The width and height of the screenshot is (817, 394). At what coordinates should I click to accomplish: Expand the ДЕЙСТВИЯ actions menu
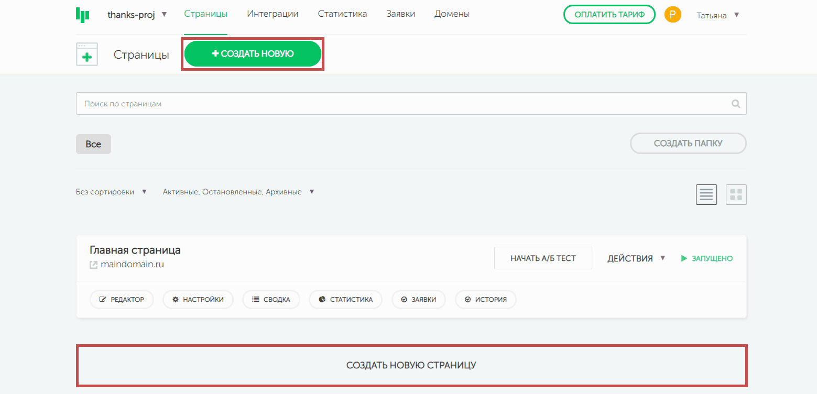(636, 258)
